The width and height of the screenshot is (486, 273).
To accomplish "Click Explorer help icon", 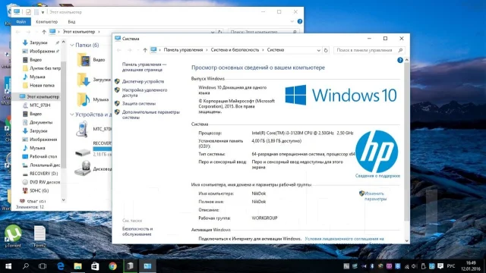I will pos(300,21).
